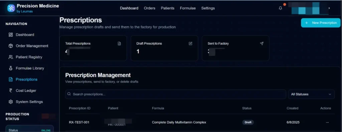Expand the user profile arrow
342x132 pixels.
click(x=329, y=8)
